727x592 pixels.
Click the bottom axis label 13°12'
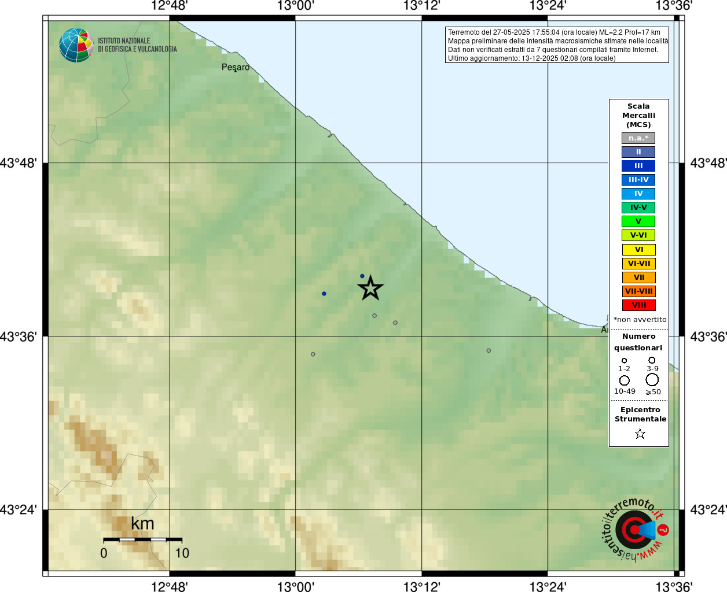click(x=421, y=587)
